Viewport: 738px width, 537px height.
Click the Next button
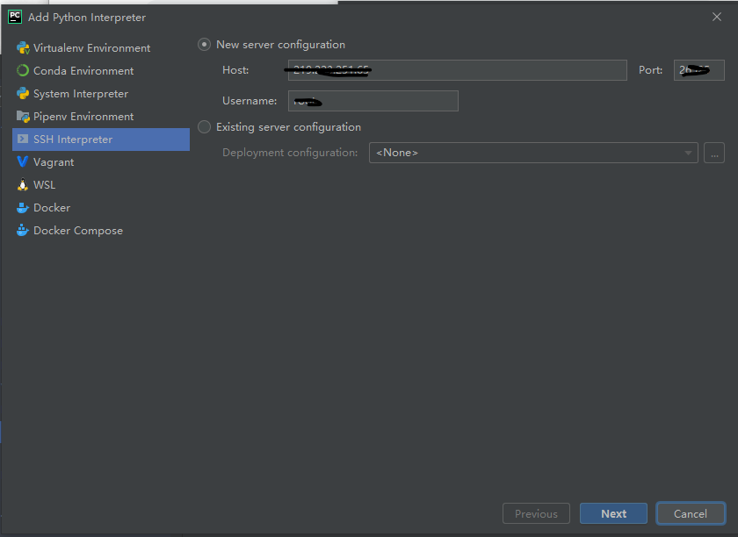click(613, 513)
